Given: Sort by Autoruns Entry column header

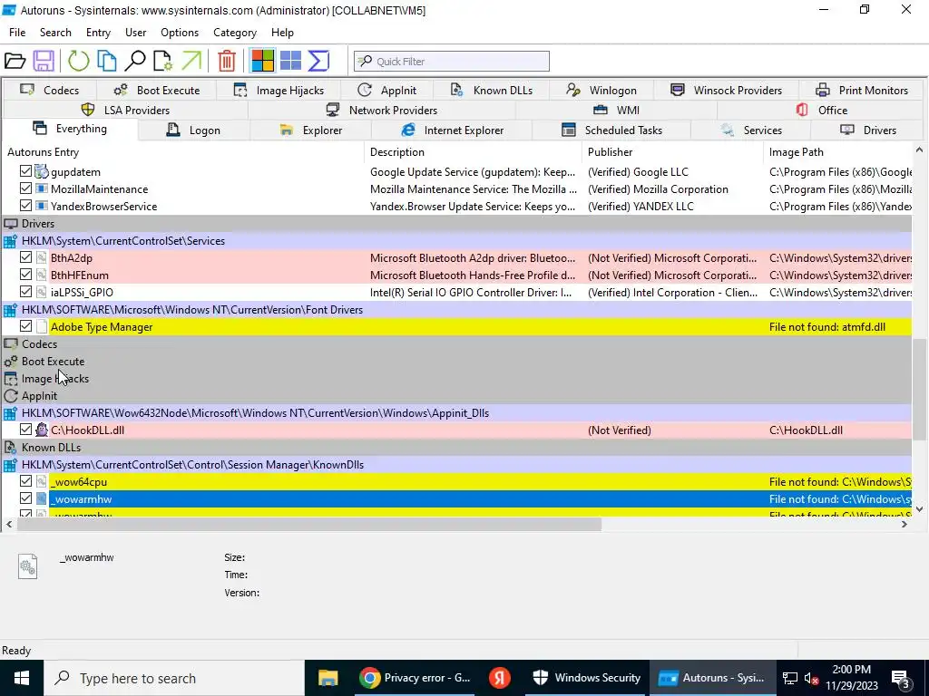Looking at the screenshot, I should (x=182, y=152).
